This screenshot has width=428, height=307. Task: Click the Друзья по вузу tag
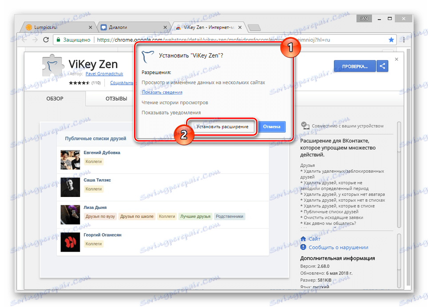click(100, 216)
